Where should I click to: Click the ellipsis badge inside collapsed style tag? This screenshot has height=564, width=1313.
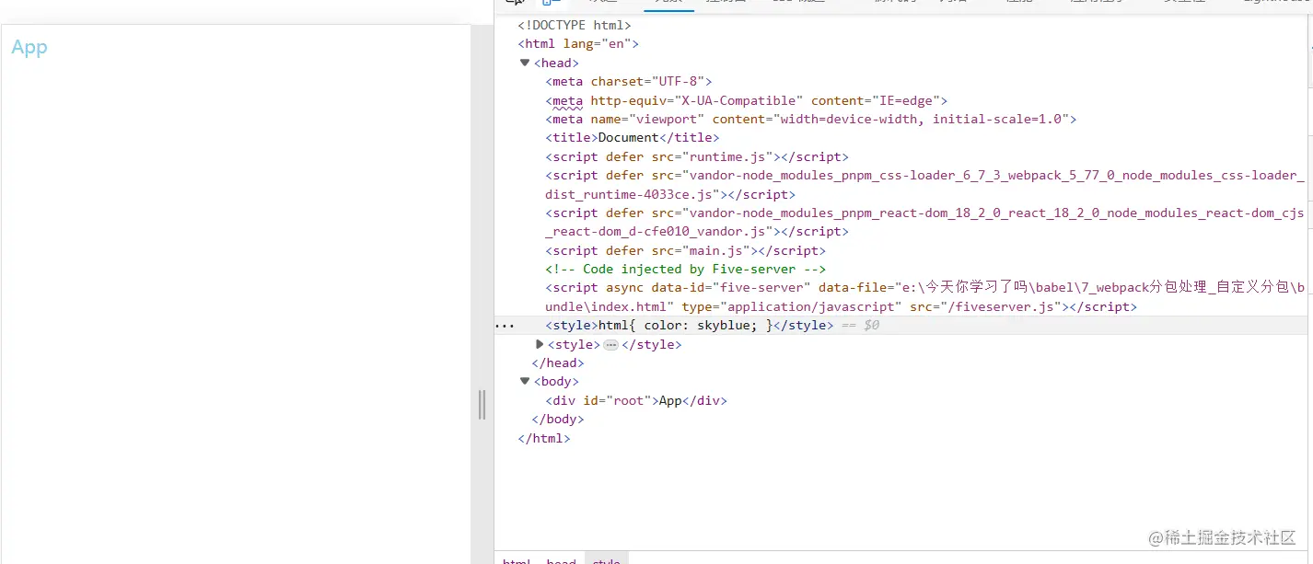(x=610, y=345)
